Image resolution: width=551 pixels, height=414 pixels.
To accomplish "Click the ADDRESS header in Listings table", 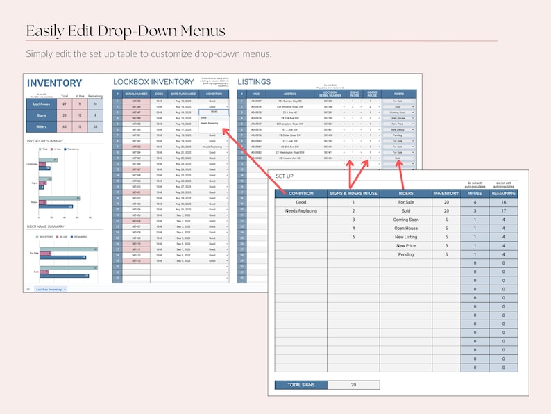I will click(290, 94).
